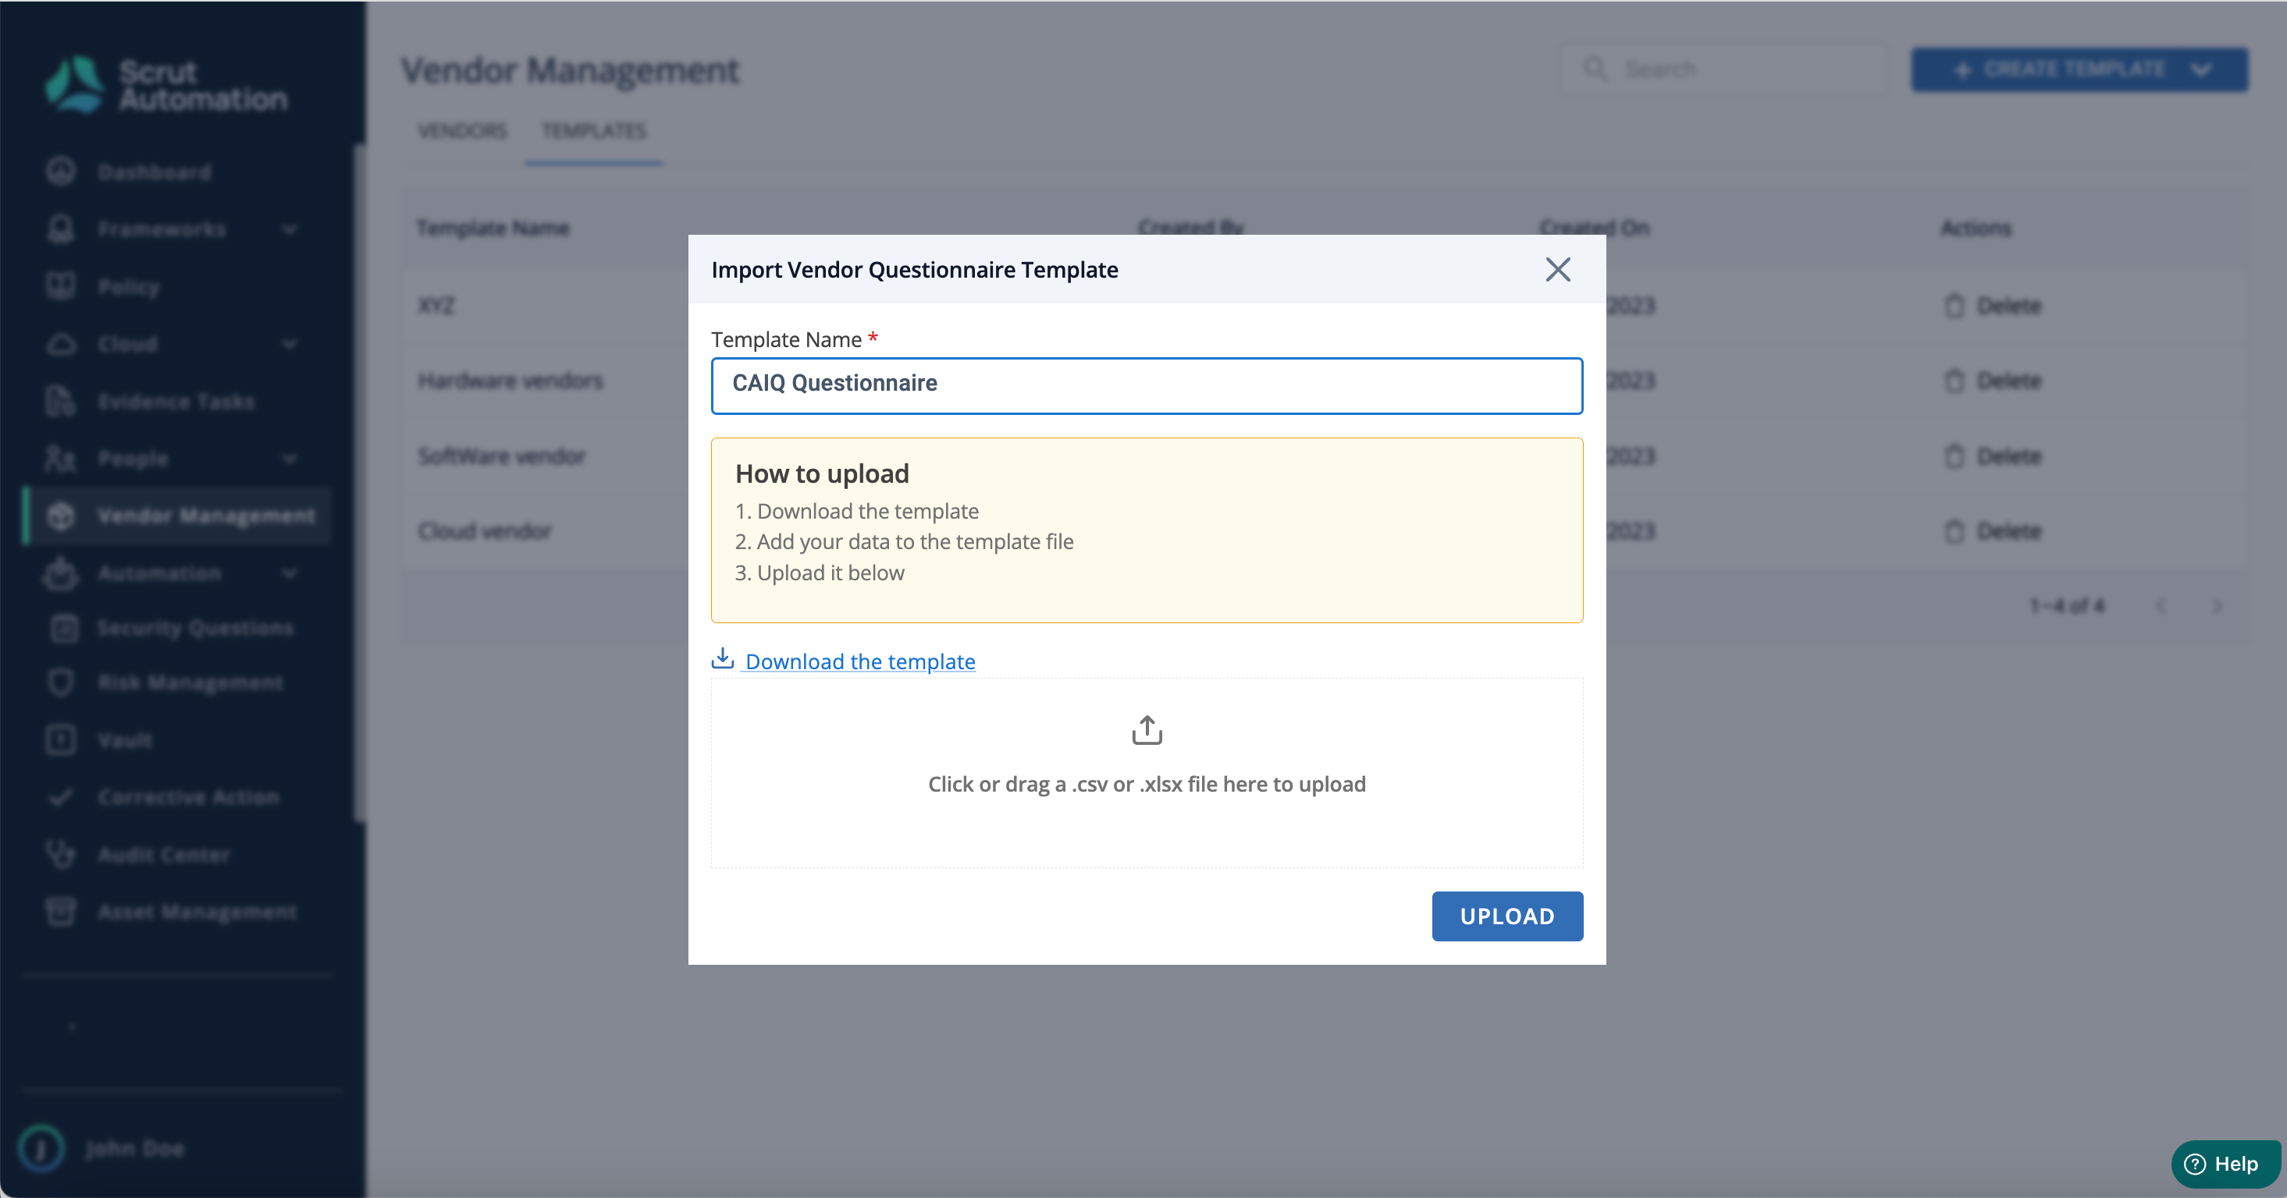Click the Corrective Action checkmark icon
Image resolution: width=2287 pixels, height=1198 pixels.
click(x=60, y=797)
